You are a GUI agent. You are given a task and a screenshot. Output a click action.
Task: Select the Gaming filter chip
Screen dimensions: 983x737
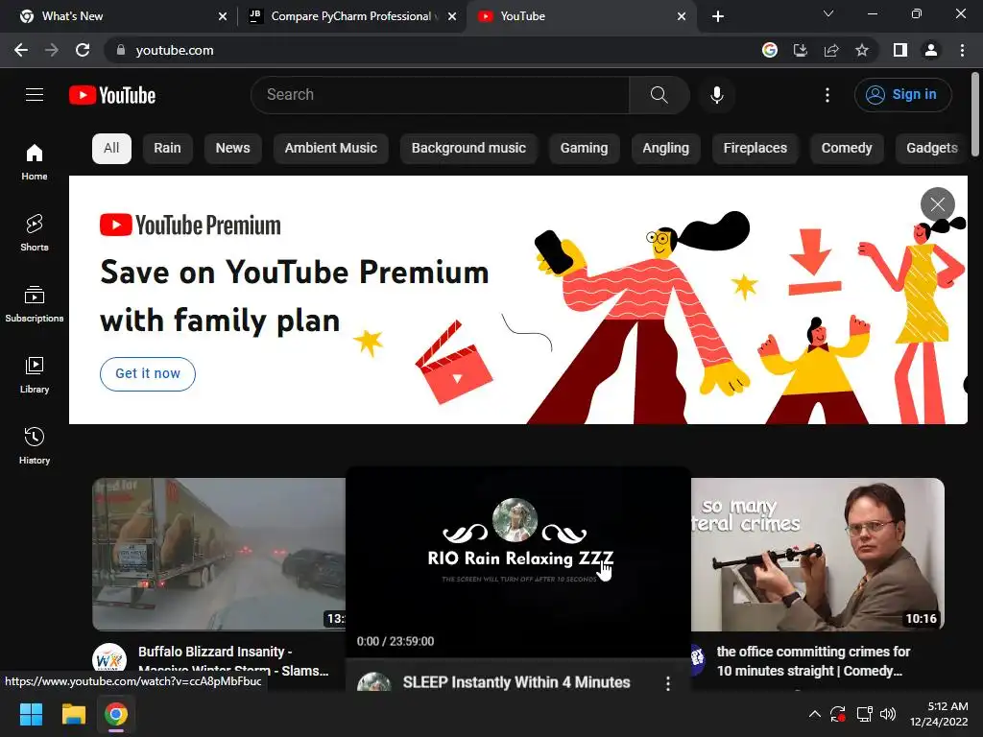pos(584,149)
